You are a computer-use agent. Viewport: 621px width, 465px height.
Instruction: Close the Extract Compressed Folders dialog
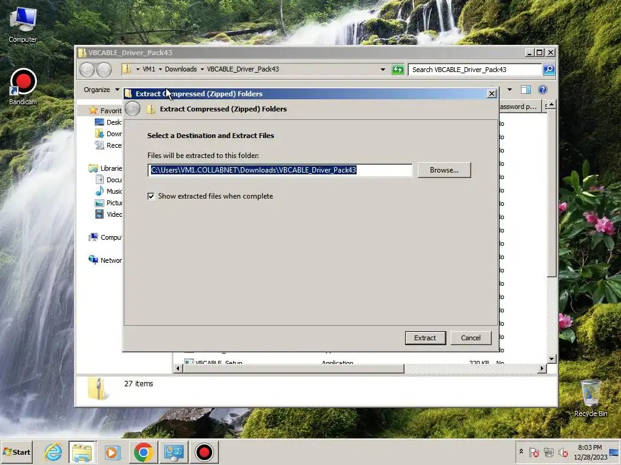tap(491, 94)
